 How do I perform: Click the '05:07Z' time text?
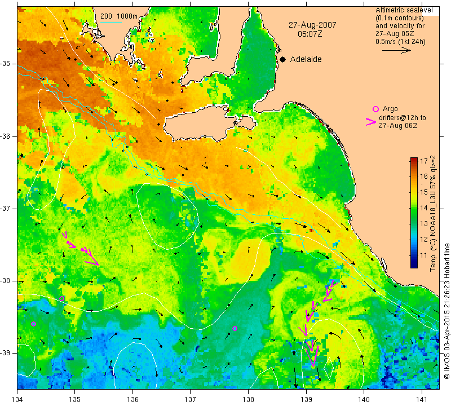(x=309, y=34)
